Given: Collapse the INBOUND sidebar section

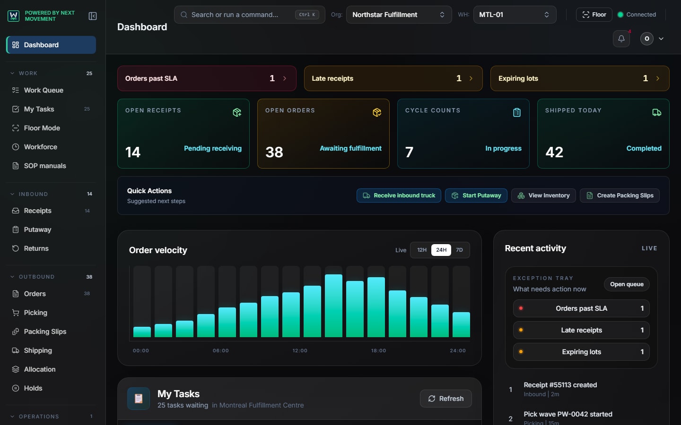Looking at the screenshot, I should (x=12, y=194).
